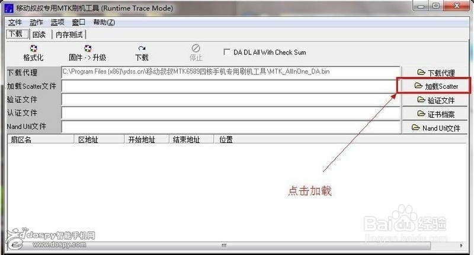Open the 文件 menu
Image resolution: width=474 pixels, height=255 pixels.
[15, 22]
